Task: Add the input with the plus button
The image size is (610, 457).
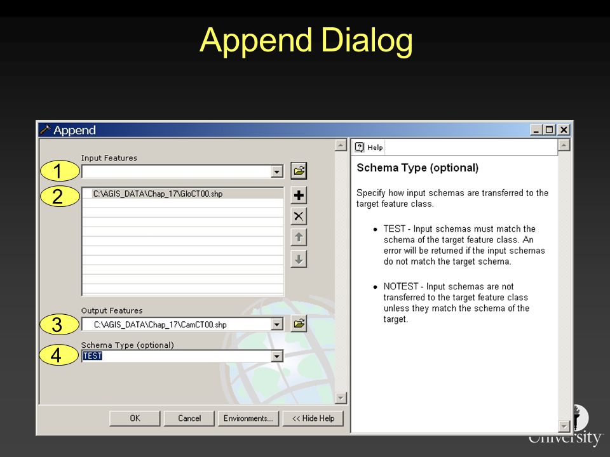Action: [299, 195]
